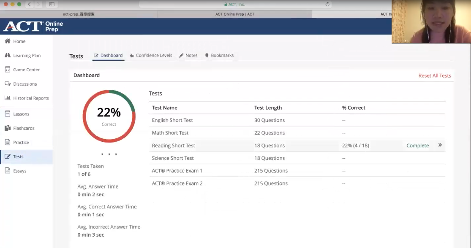Click the Dashboard tab edit icon

tap(96, 56)
